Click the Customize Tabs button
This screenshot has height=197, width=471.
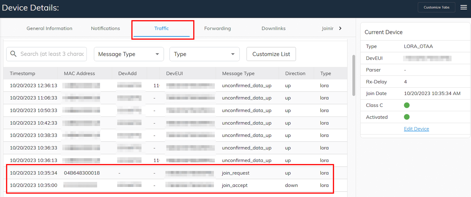pos(436,7)
